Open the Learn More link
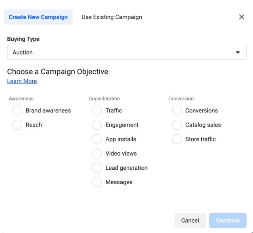 click(x=22, y=81)
